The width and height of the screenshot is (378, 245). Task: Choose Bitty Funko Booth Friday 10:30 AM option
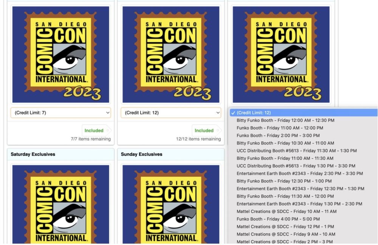285,143
